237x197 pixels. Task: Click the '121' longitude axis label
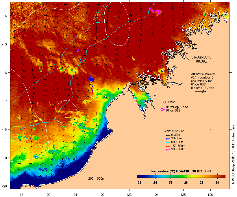coord(75,195)
